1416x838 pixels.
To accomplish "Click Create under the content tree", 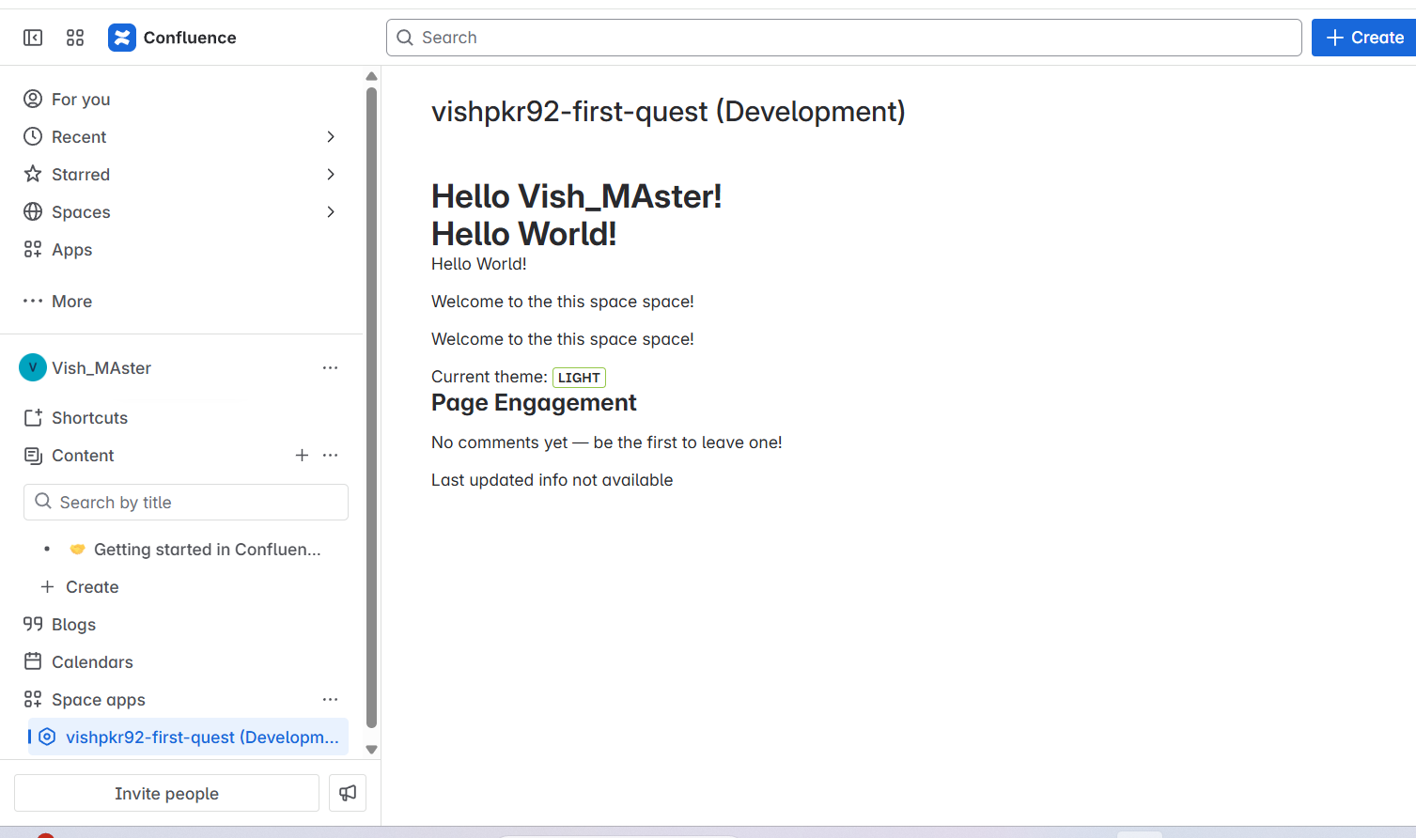I will tap(92, 587).
